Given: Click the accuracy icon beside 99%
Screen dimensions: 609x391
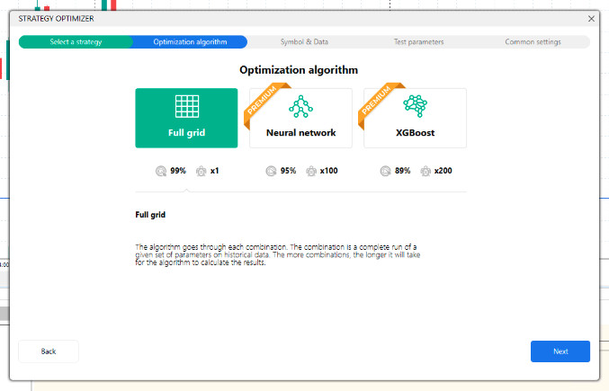Looking at the screenshot, I should [x=161, y=171].
